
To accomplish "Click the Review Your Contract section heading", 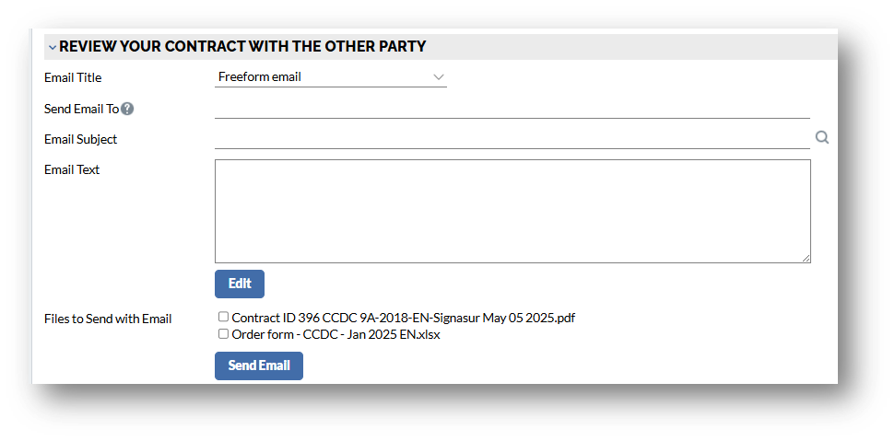I will 242,46.
